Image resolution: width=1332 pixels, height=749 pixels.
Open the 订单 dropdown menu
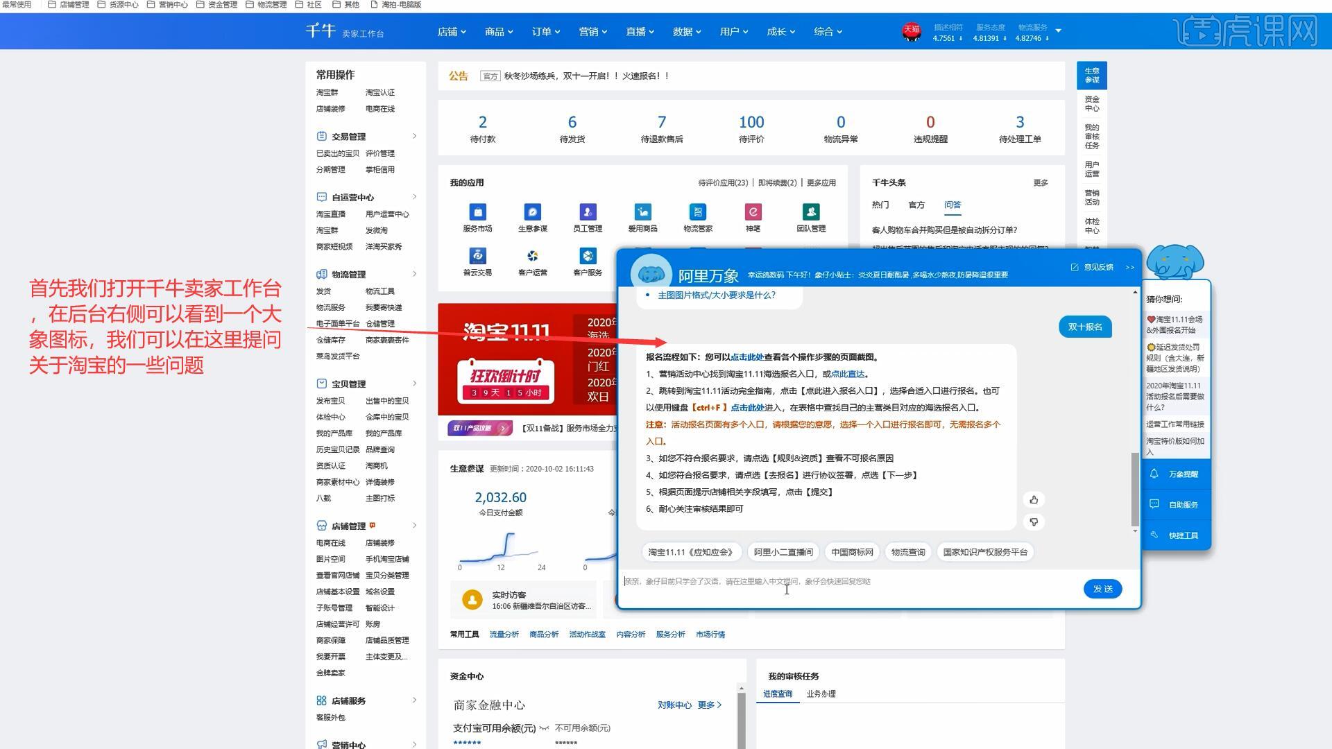[546, 31]
